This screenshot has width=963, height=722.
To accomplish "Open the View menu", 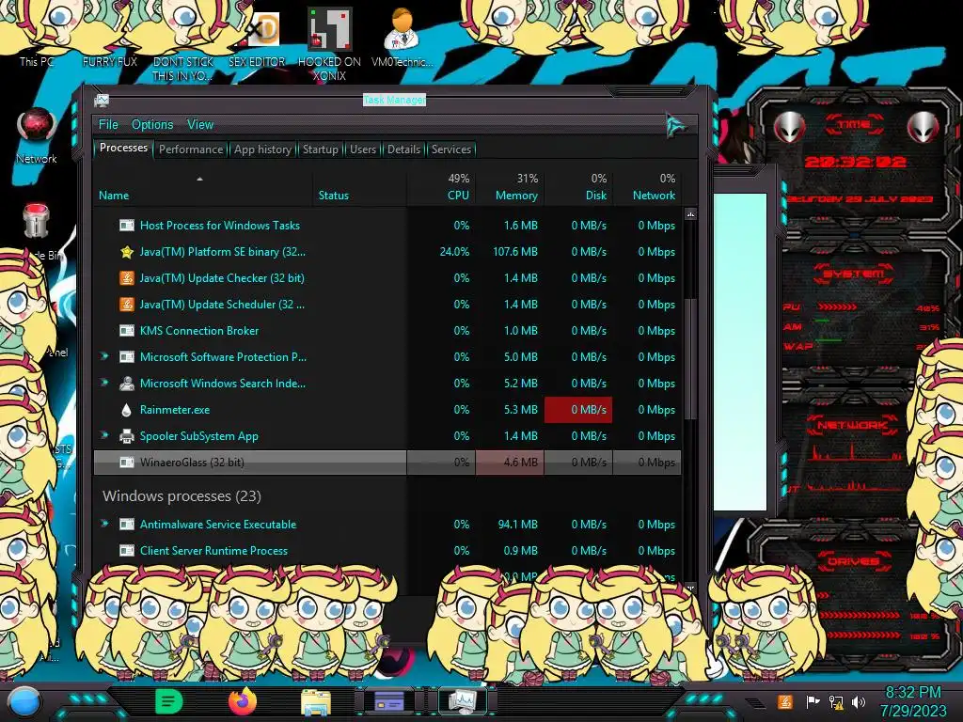I will click(200, 125).
